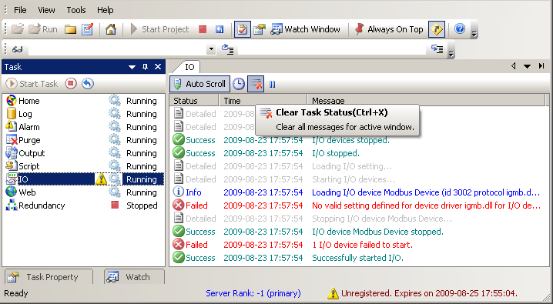Image resolution: width=553 pixels, height=304 pixels.
Task: Click the red Stop Task icon
Action: (x=71, y=84)
